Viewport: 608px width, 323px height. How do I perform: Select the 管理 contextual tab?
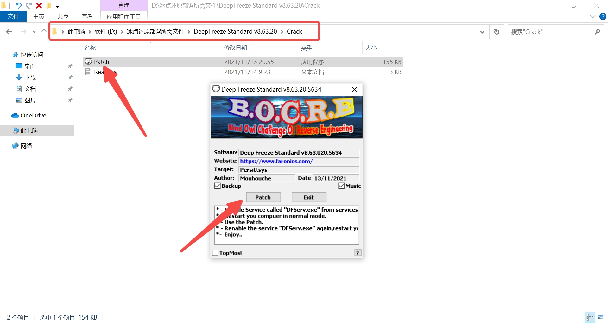click(x=124, y=5)
